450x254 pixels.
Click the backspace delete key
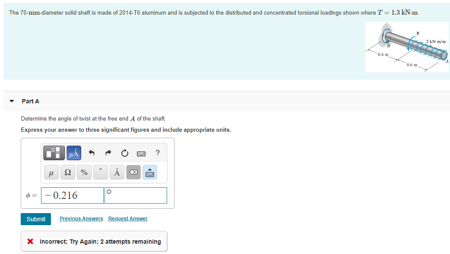(x=133, y=172)
